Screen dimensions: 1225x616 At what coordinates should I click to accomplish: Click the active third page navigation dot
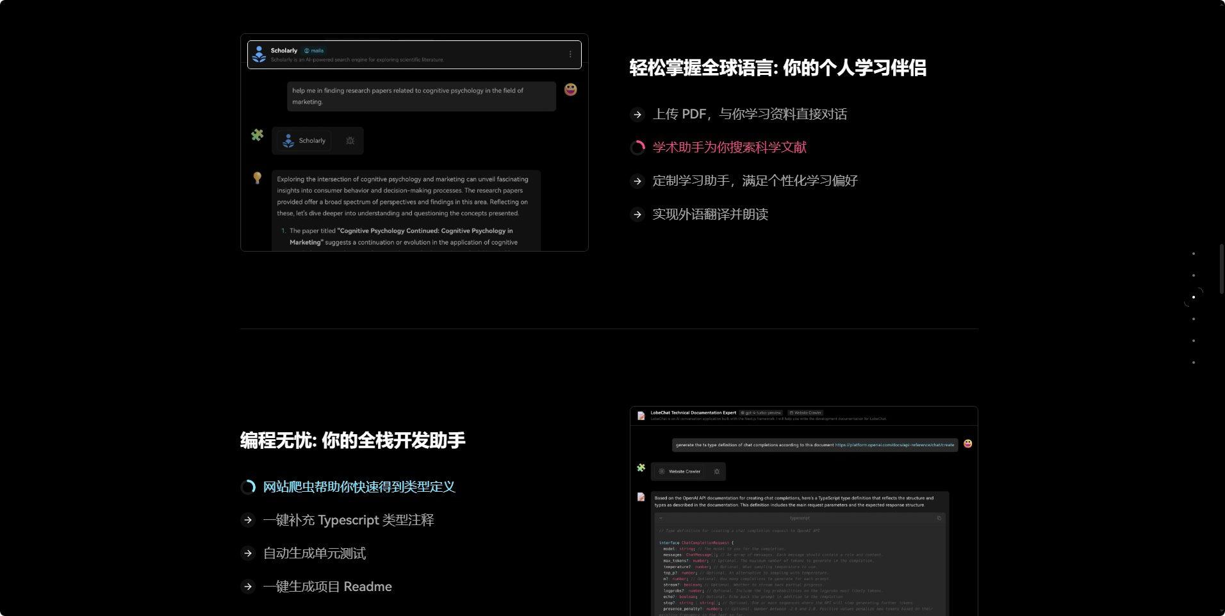pyautogui.click(x=1193, y=297)
